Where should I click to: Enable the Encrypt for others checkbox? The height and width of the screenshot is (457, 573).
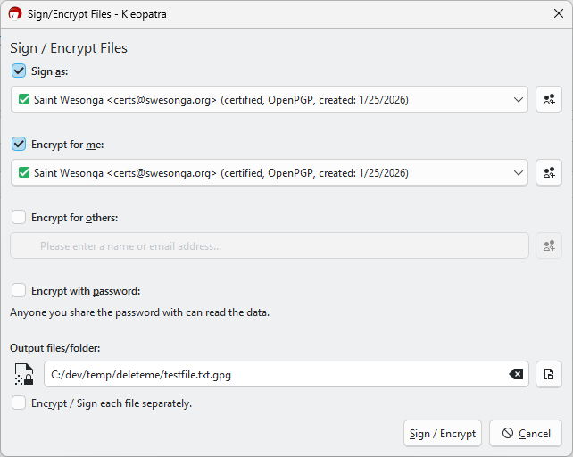[x=19, y=217]
